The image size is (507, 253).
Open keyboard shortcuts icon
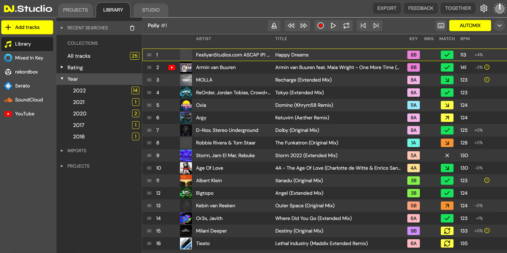[x=441, y=26]
